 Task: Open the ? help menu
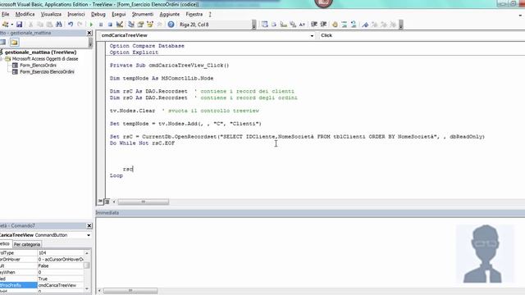click(210, 15)
